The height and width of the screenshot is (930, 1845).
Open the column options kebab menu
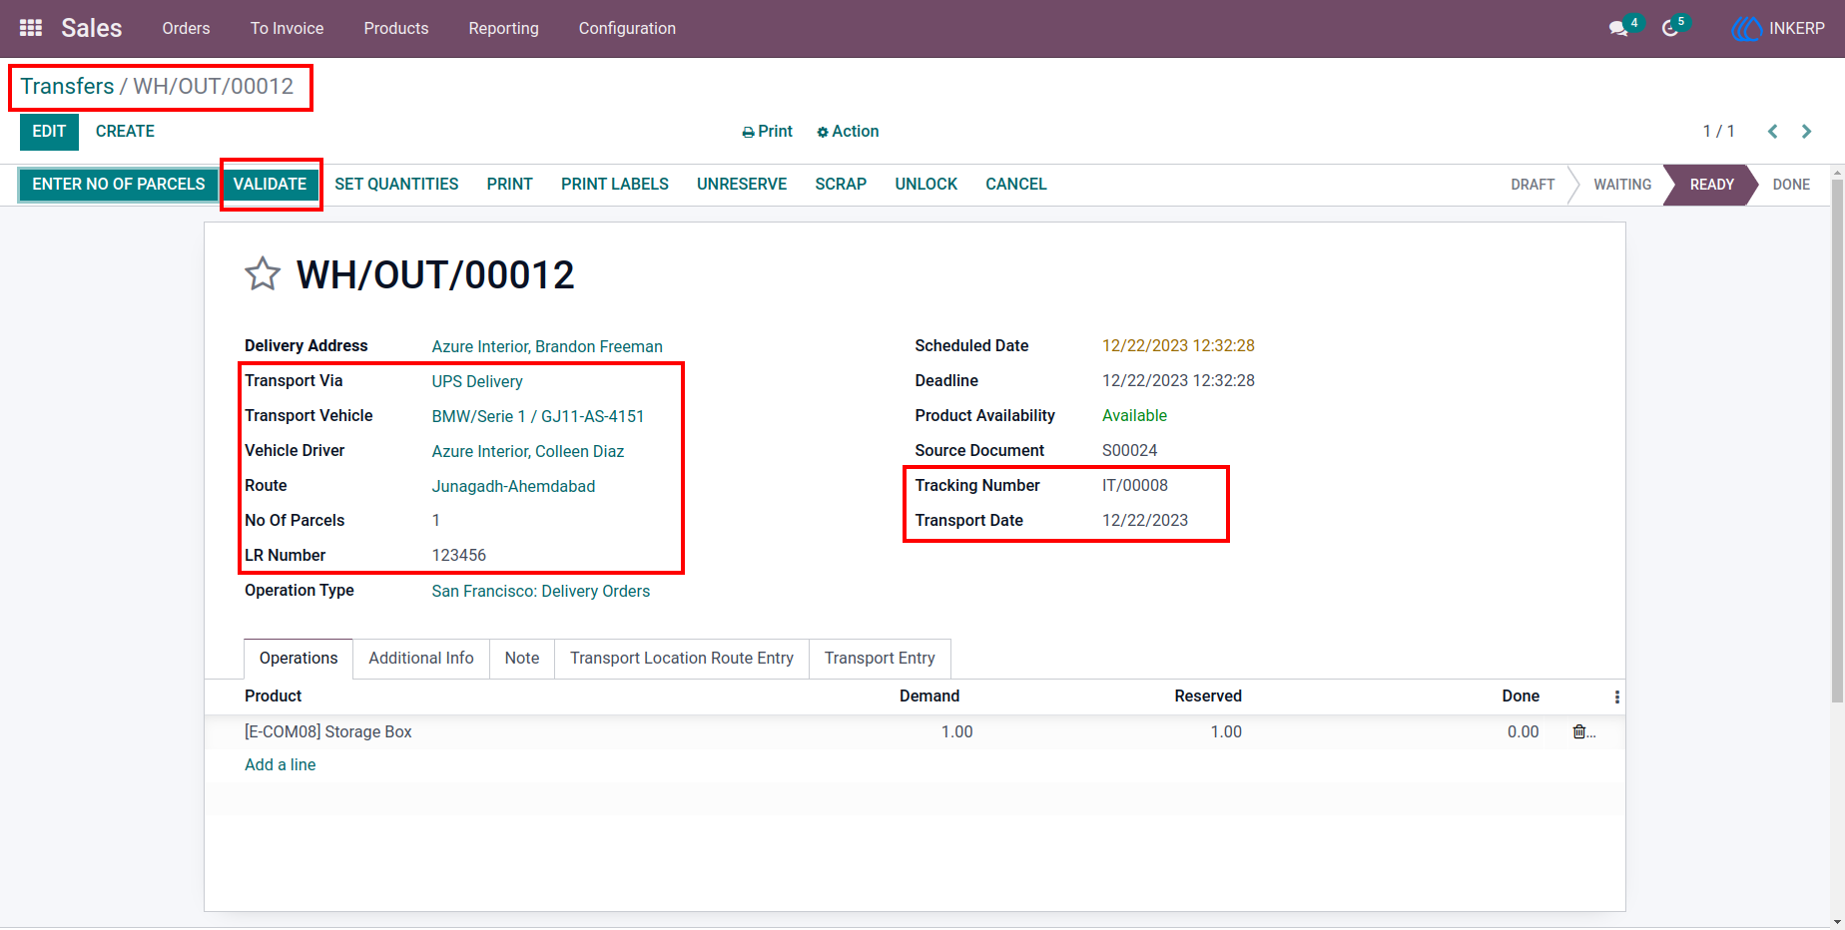[x=1617, y=697]
